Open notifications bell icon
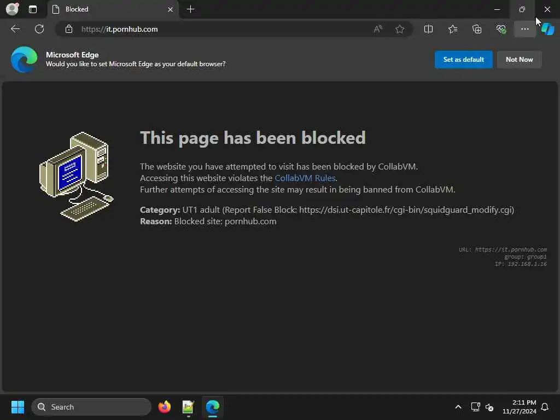Image resolution: width=560 pixels, height=420 pixels. (x=545, y=407)
